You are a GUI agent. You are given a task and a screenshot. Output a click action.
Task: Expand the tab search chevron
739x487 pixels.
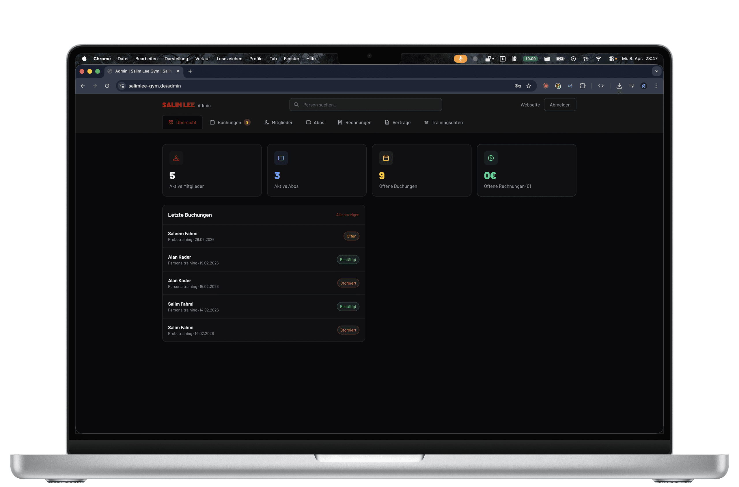656,71
